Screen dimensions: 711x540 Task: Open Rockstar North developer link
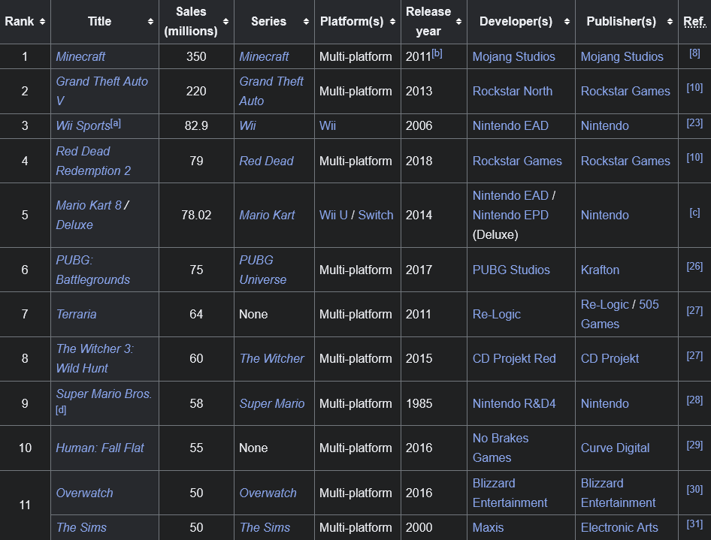(513, 91)
